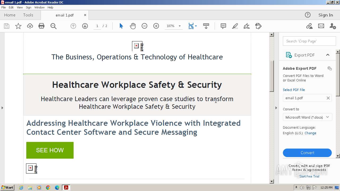The height and width of the screenshot is (191, 340).
Task: Switch to the Home tab
Action: (x=10, y=15)
